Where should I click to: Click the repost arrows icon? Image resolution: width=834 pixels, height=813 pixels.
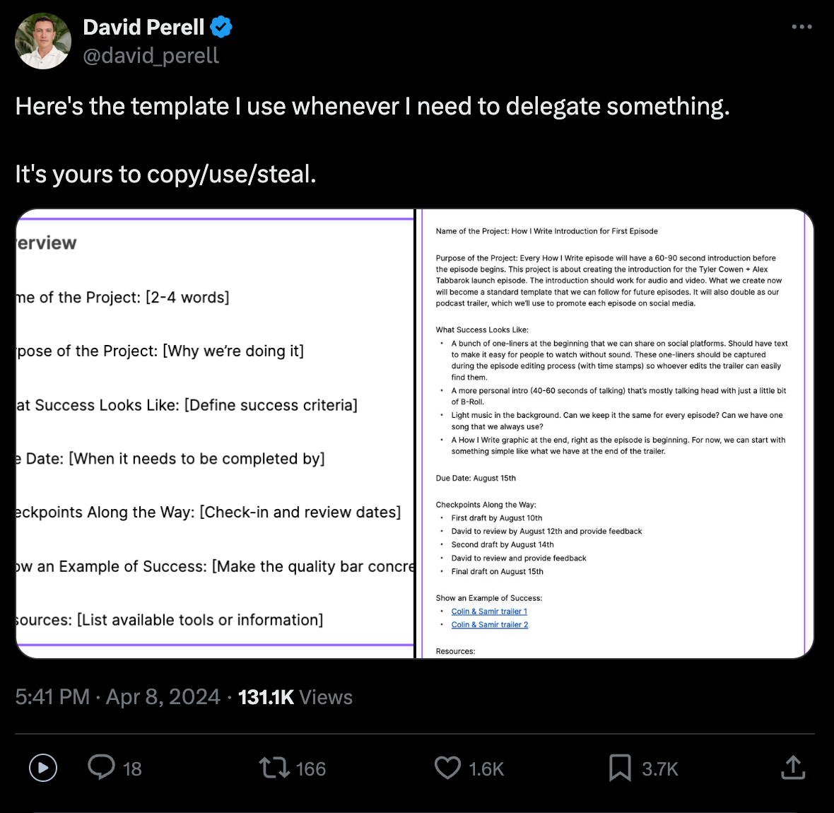coord(274,768)
